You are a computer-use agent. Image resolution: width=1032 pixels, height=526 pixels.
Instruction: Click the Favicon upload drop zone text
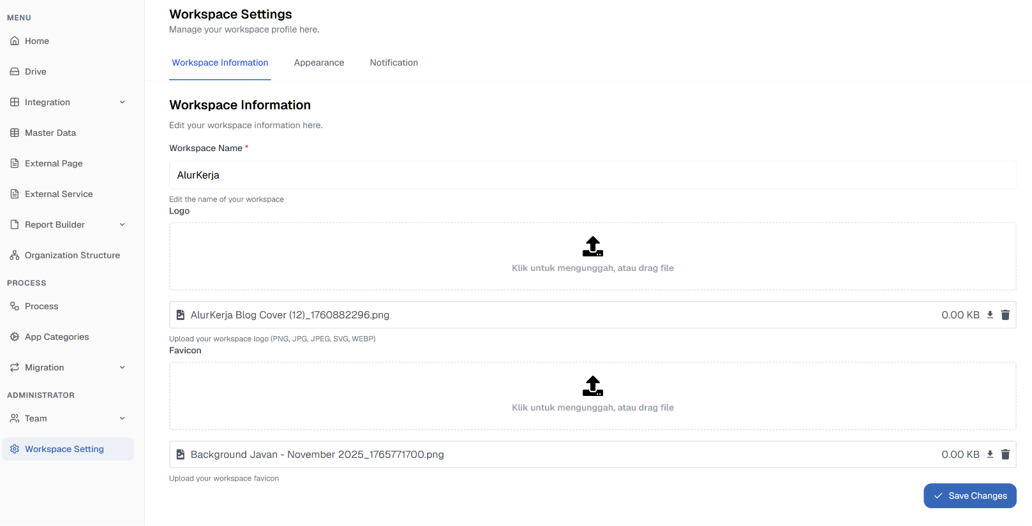(593, 408)
